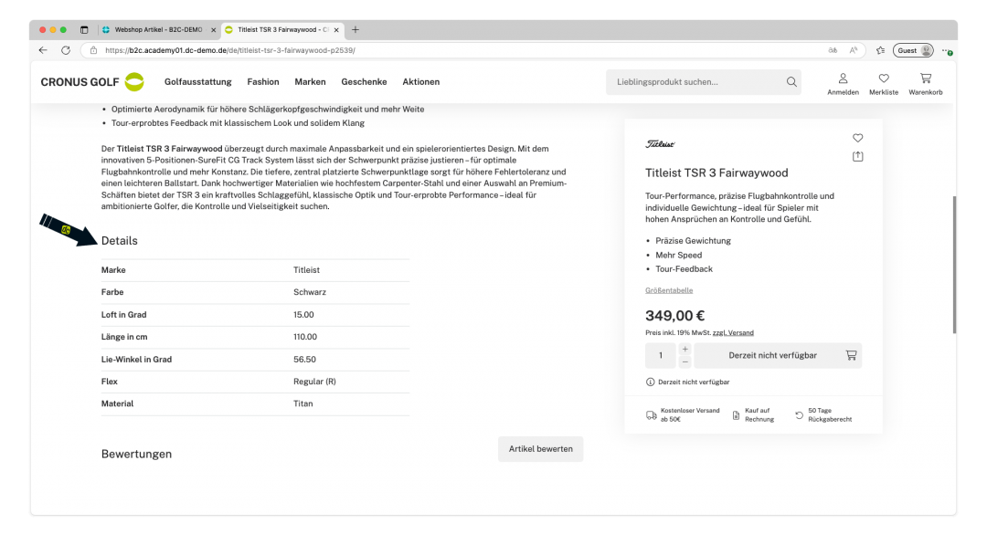Click the Artikel bewerten button
The image size is (987, 555).
pos(541,449)
